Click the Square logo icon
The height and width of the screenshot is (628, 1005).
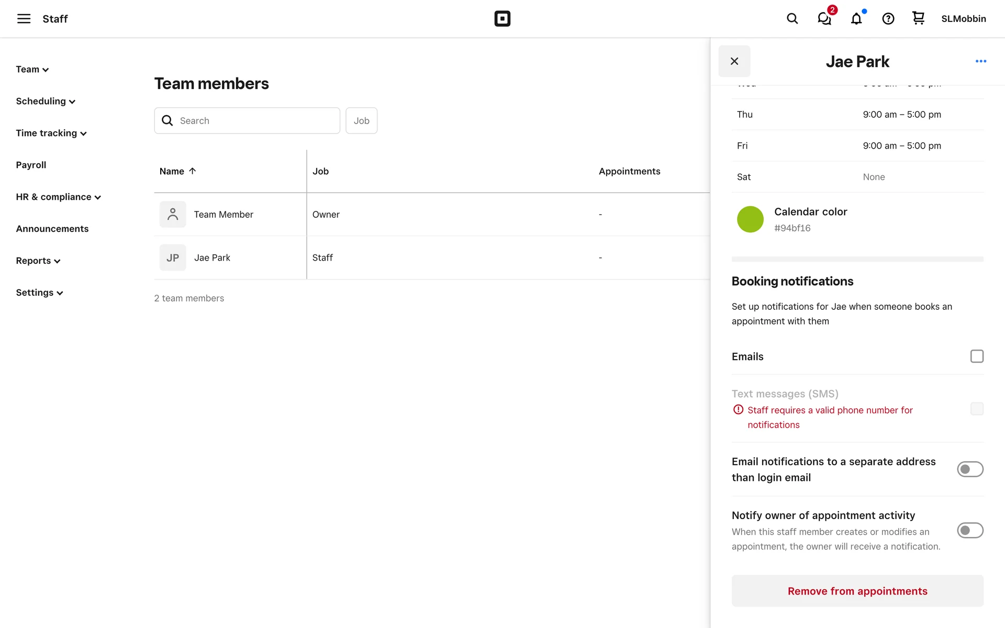tap(502, 19)
